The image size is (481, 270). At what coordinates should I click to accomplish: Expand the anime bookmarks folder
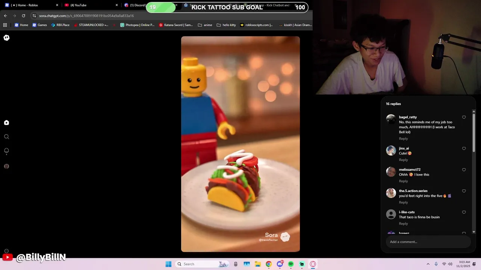[205, 25]
